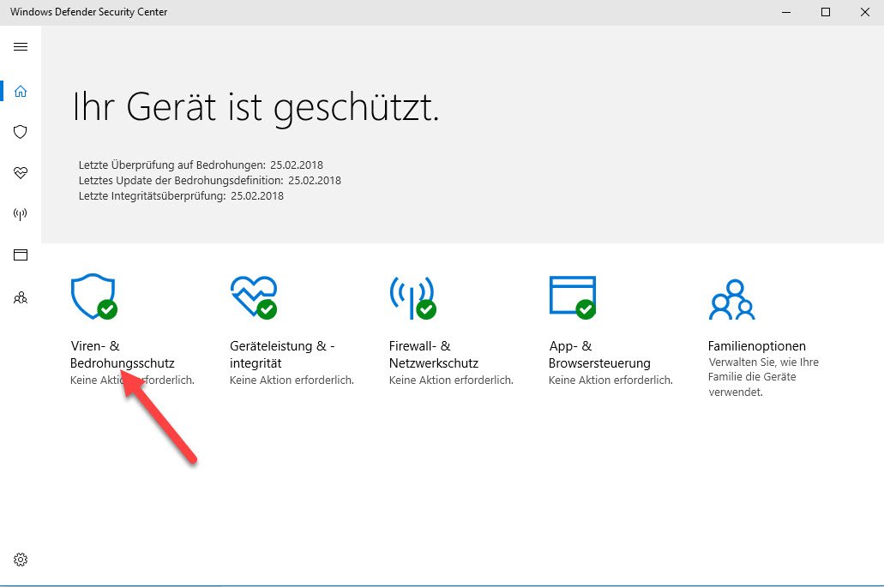The height and width of the screenshot is (587, 884).
Task: Click the Windows Defender Security Center title
Action: [x=88, y=12]
